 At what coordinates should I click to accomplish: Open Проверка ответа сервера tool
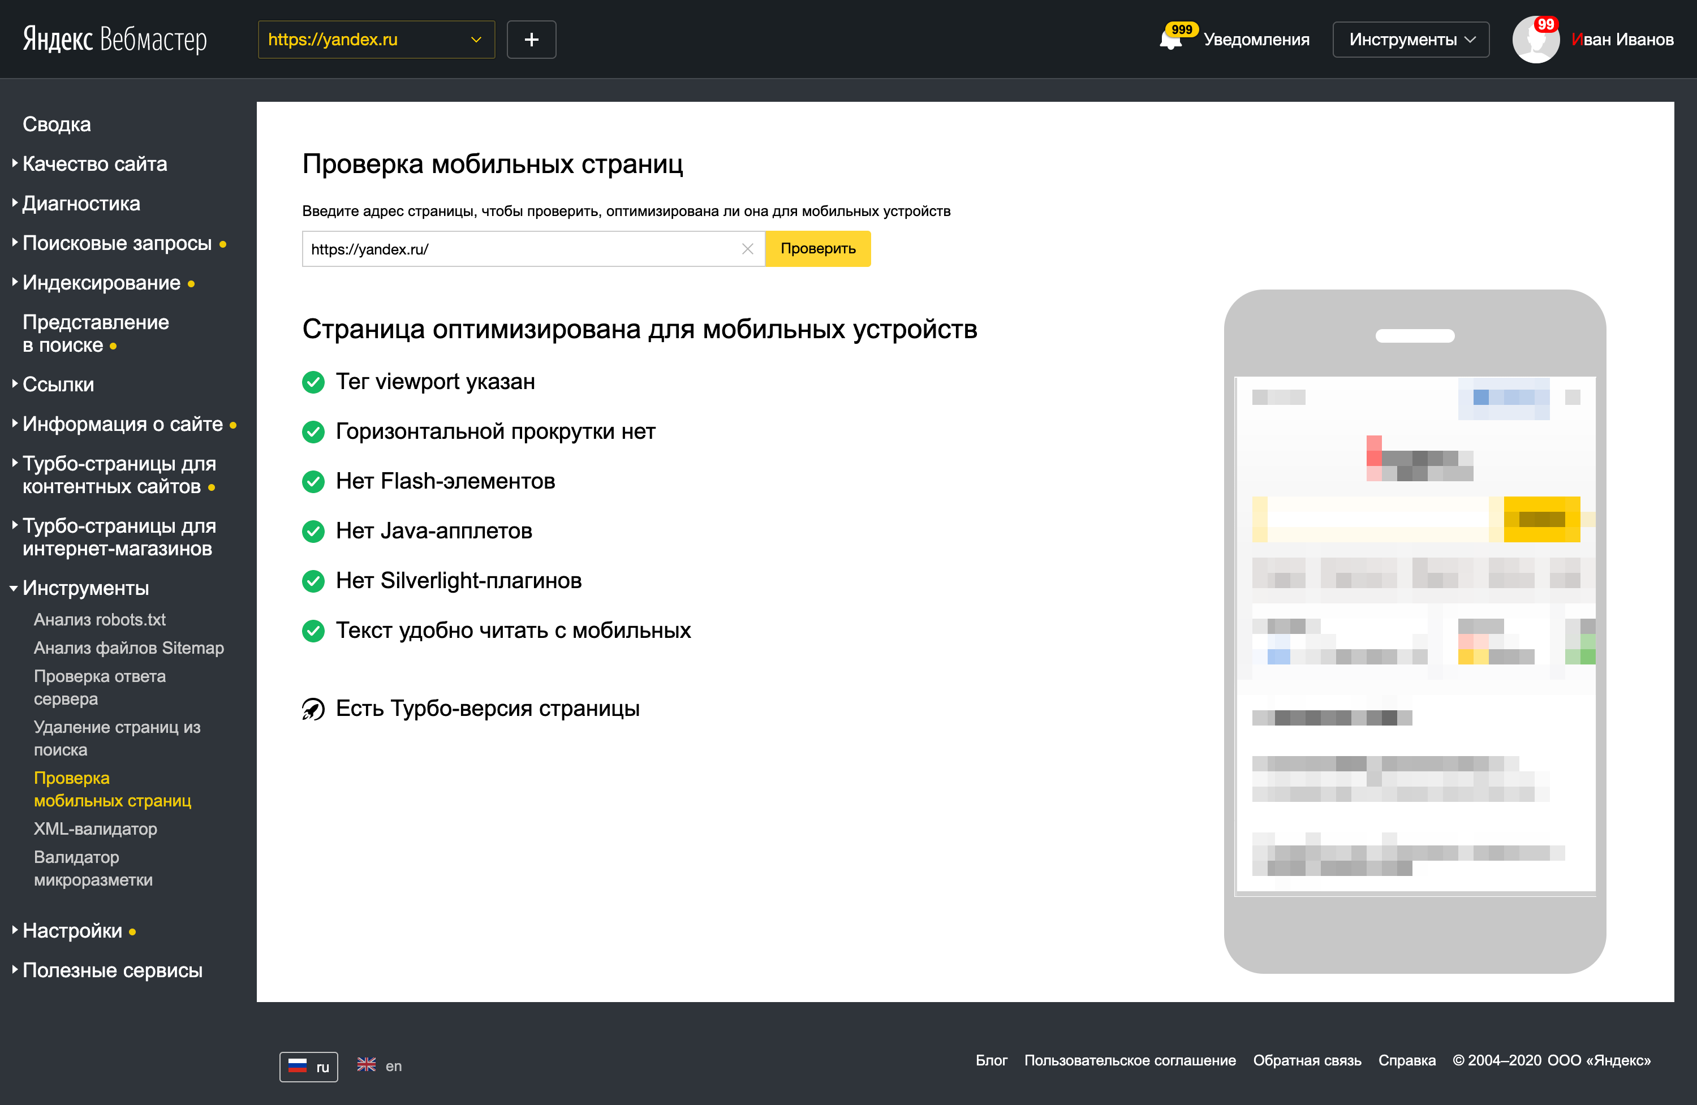(x=100, y=688)
